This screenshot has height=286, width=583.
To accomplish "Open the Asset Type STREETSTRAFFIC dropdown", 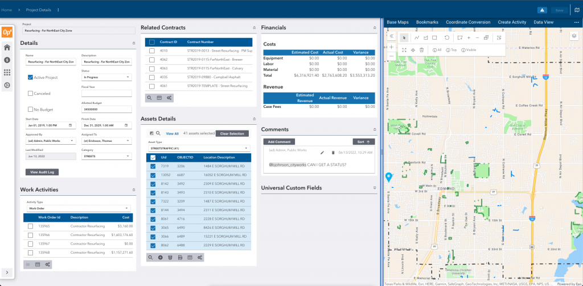I will click(x=199, y=149).
